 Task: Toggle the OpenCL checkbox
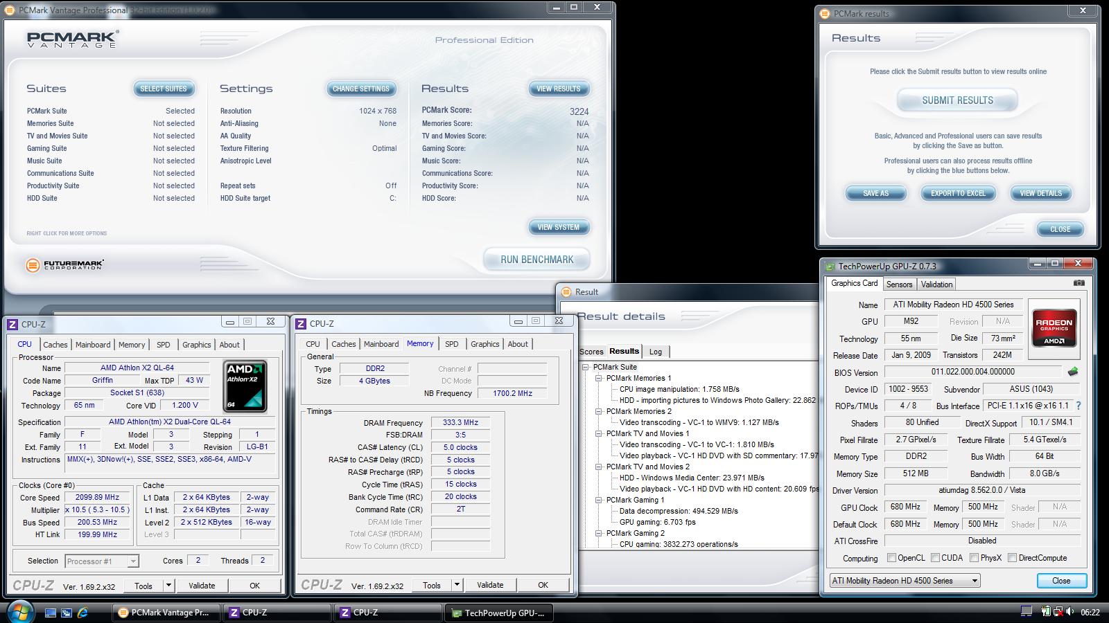point(892,558)
